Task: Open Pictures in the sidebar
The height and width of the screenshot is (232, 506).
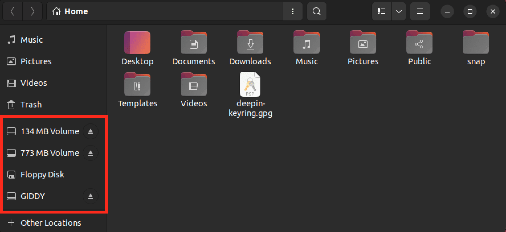Action: pos(54,61)
